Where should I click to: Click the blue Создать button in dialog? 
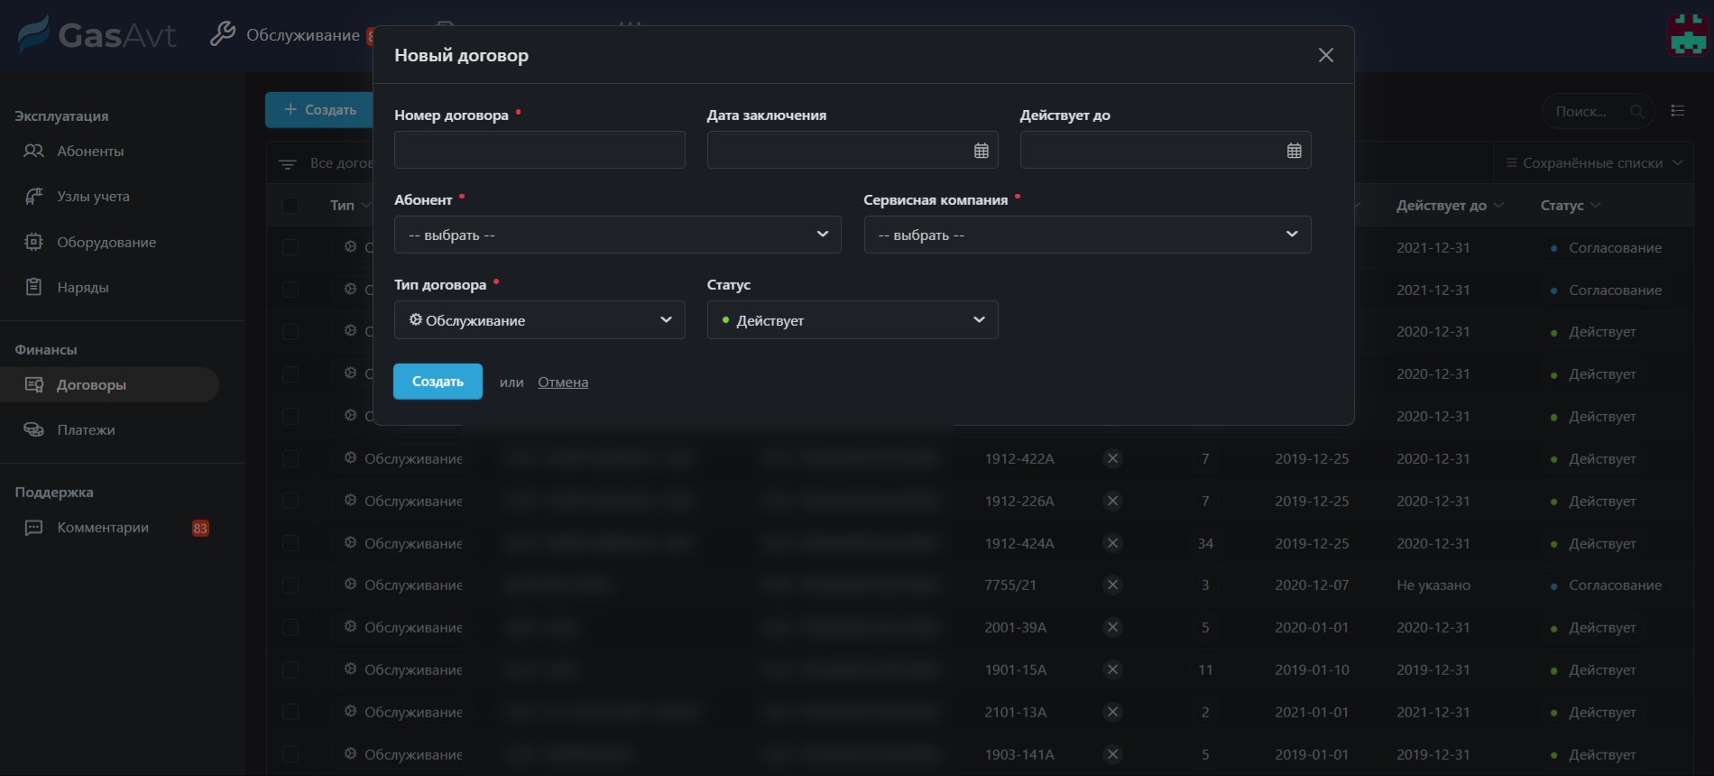coord(438,382)
